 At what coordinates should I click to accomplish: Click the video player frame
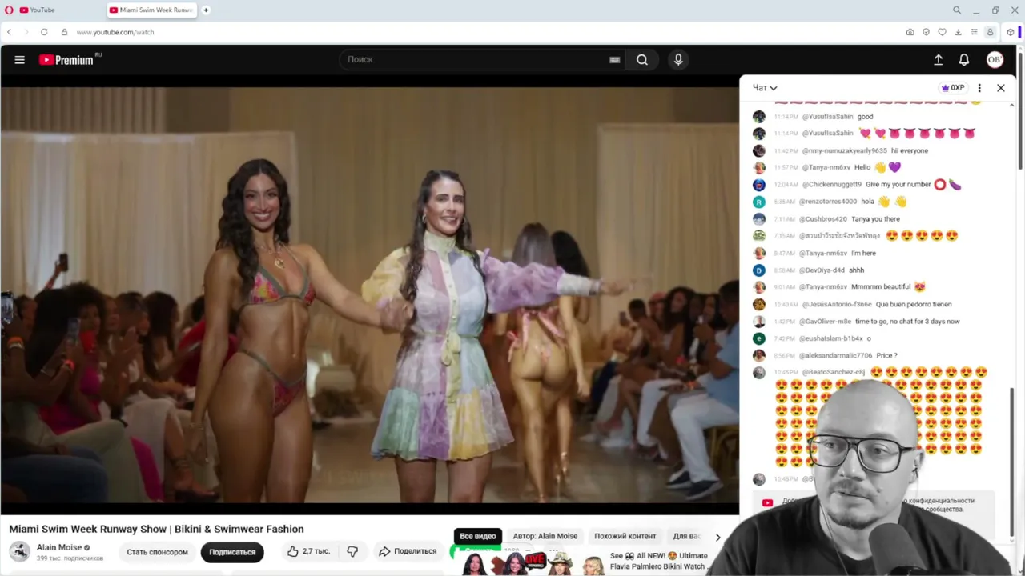[x=369, y=295]
